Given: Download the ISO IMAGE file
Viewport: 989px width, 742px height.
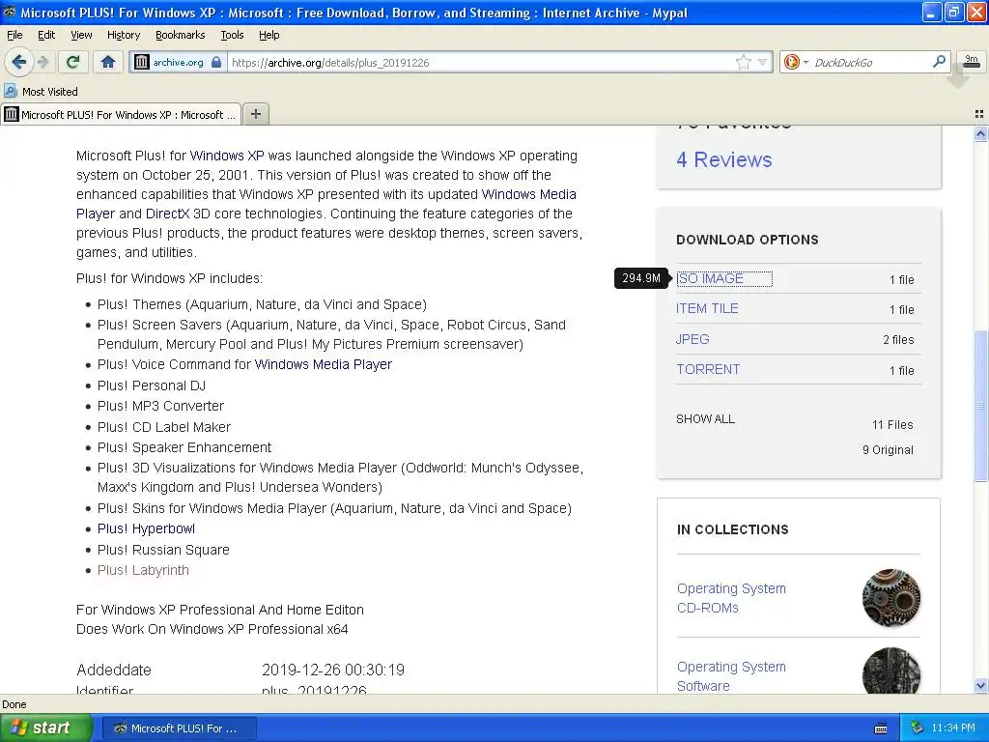Looking at the screenshot, I should [724, 279].
